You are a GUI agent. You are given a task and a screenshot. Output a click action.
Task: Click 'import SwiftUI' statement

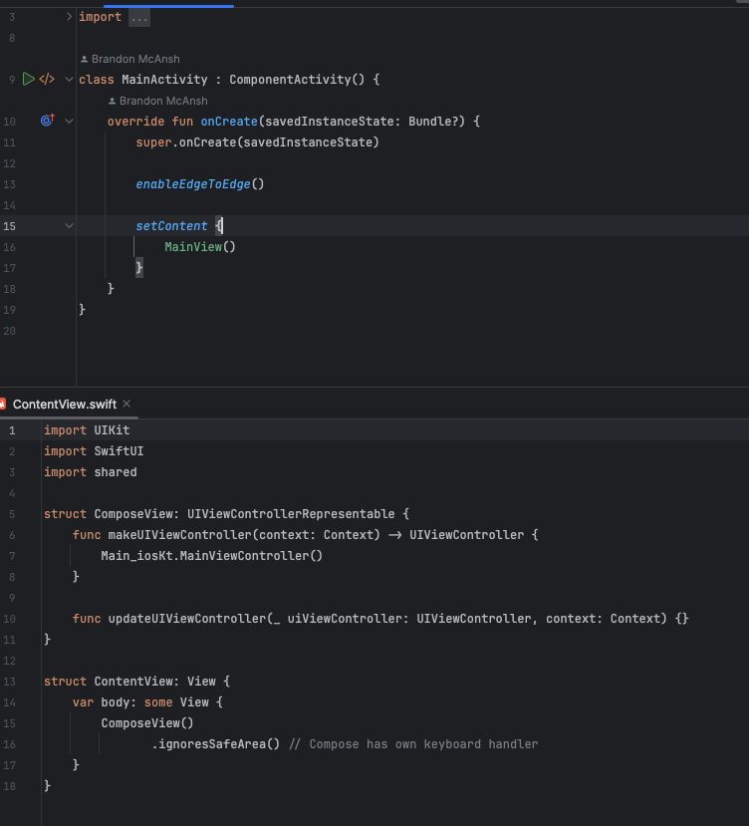(x=94, y=451)
